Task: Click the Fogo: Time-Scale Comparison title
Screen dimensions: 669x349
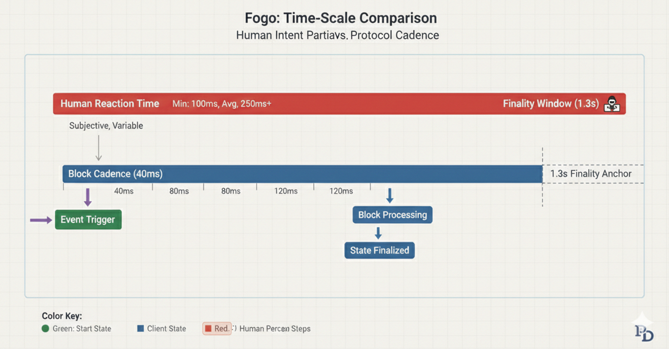Action: 341,18
